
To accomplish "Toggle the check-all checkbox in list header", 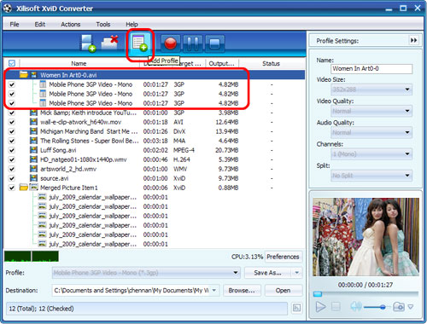I will point(12,63).
